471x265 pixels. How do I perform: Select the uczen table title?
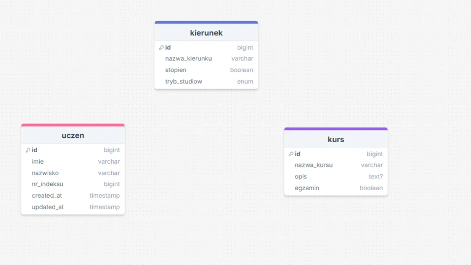pos(73,135)
